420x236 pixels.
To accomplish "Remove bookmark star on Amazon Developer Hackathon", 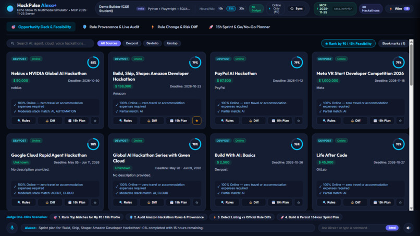I will coord(197,120).
